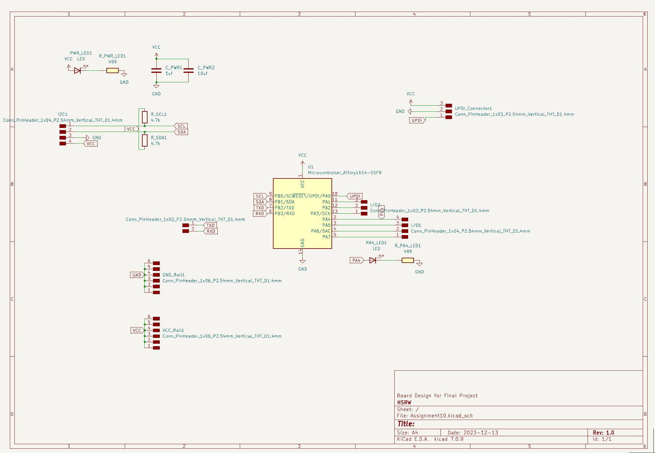The height and width of the screenshot is (453, 655).
Task: Click the "Sheet: /" field
Action: [408, 409]
